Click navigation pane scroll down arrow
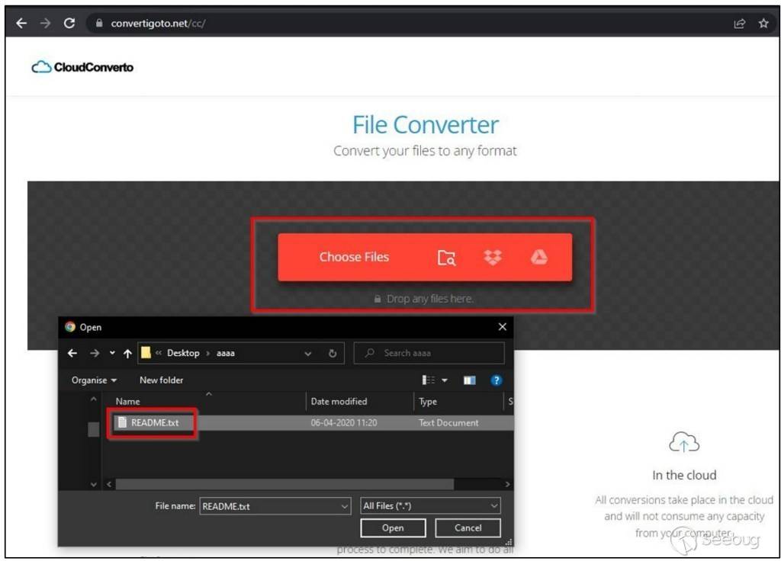This screenshot has width=781, height=561. click(93, 484)
